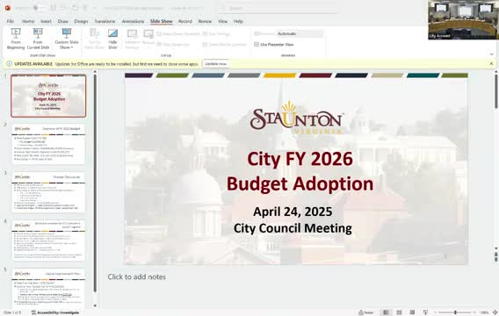Select slide 2 thumbnail Overview of budget

tap(48, 144)
